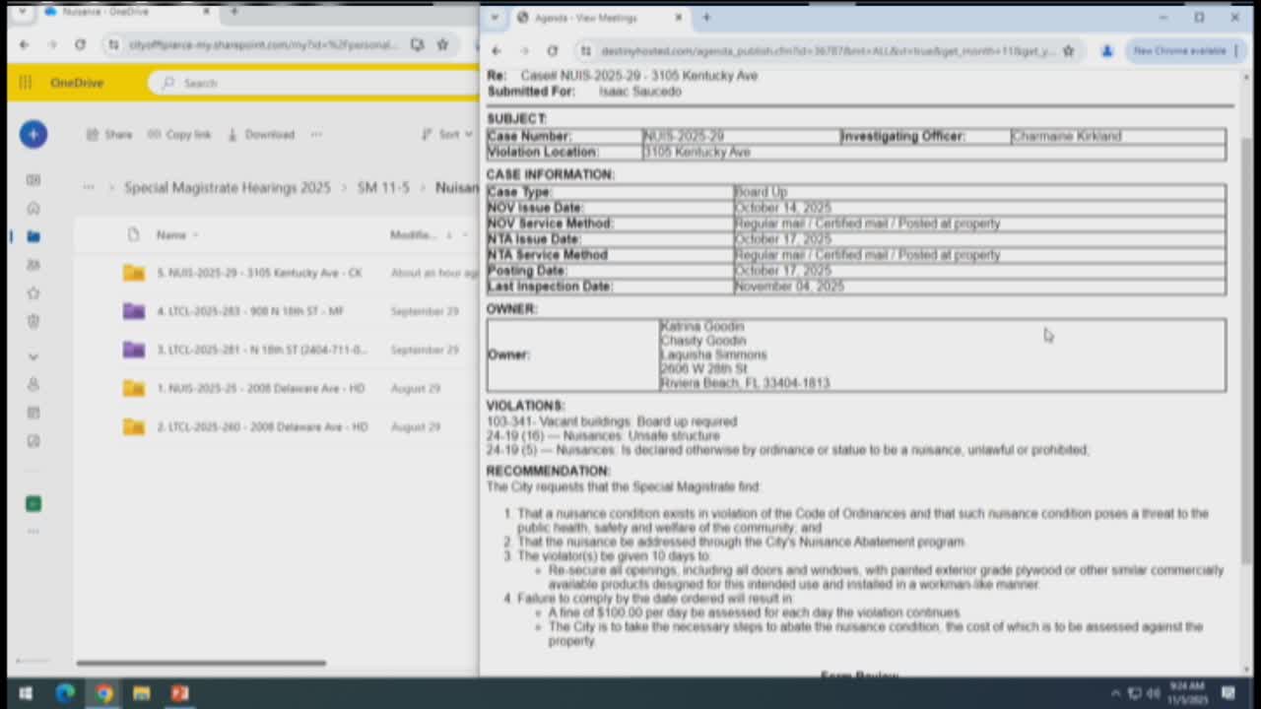This screenshot has height=709, width=1261.
Task: Switch to the Agenda - View Meetings tab
Action: tap(599, 18)
